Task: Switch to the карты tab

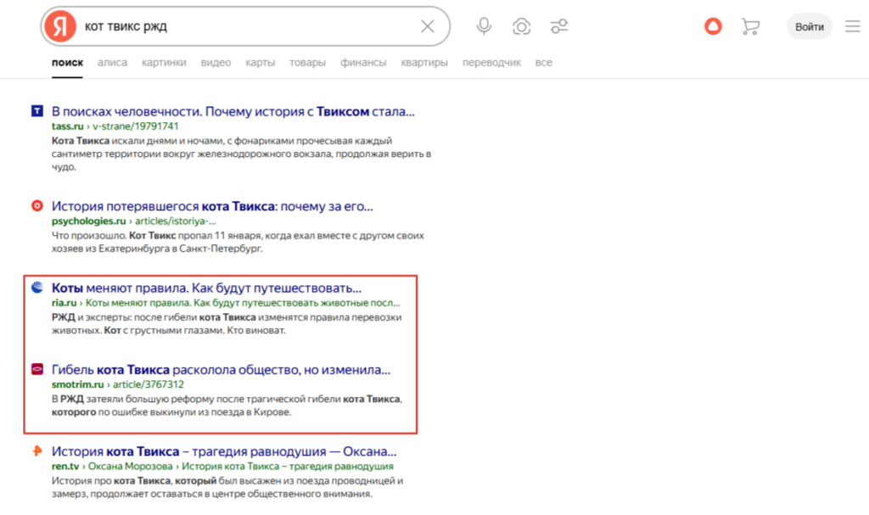Action: [x=260, y=63]
